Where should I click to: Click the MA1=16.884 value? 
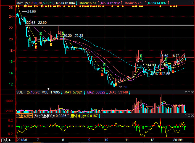pyautogui.click(x=65, y=3)
